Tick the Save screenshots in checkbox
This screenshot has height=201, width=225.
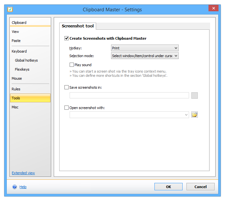pyautogui.click(x=66, y=87)
